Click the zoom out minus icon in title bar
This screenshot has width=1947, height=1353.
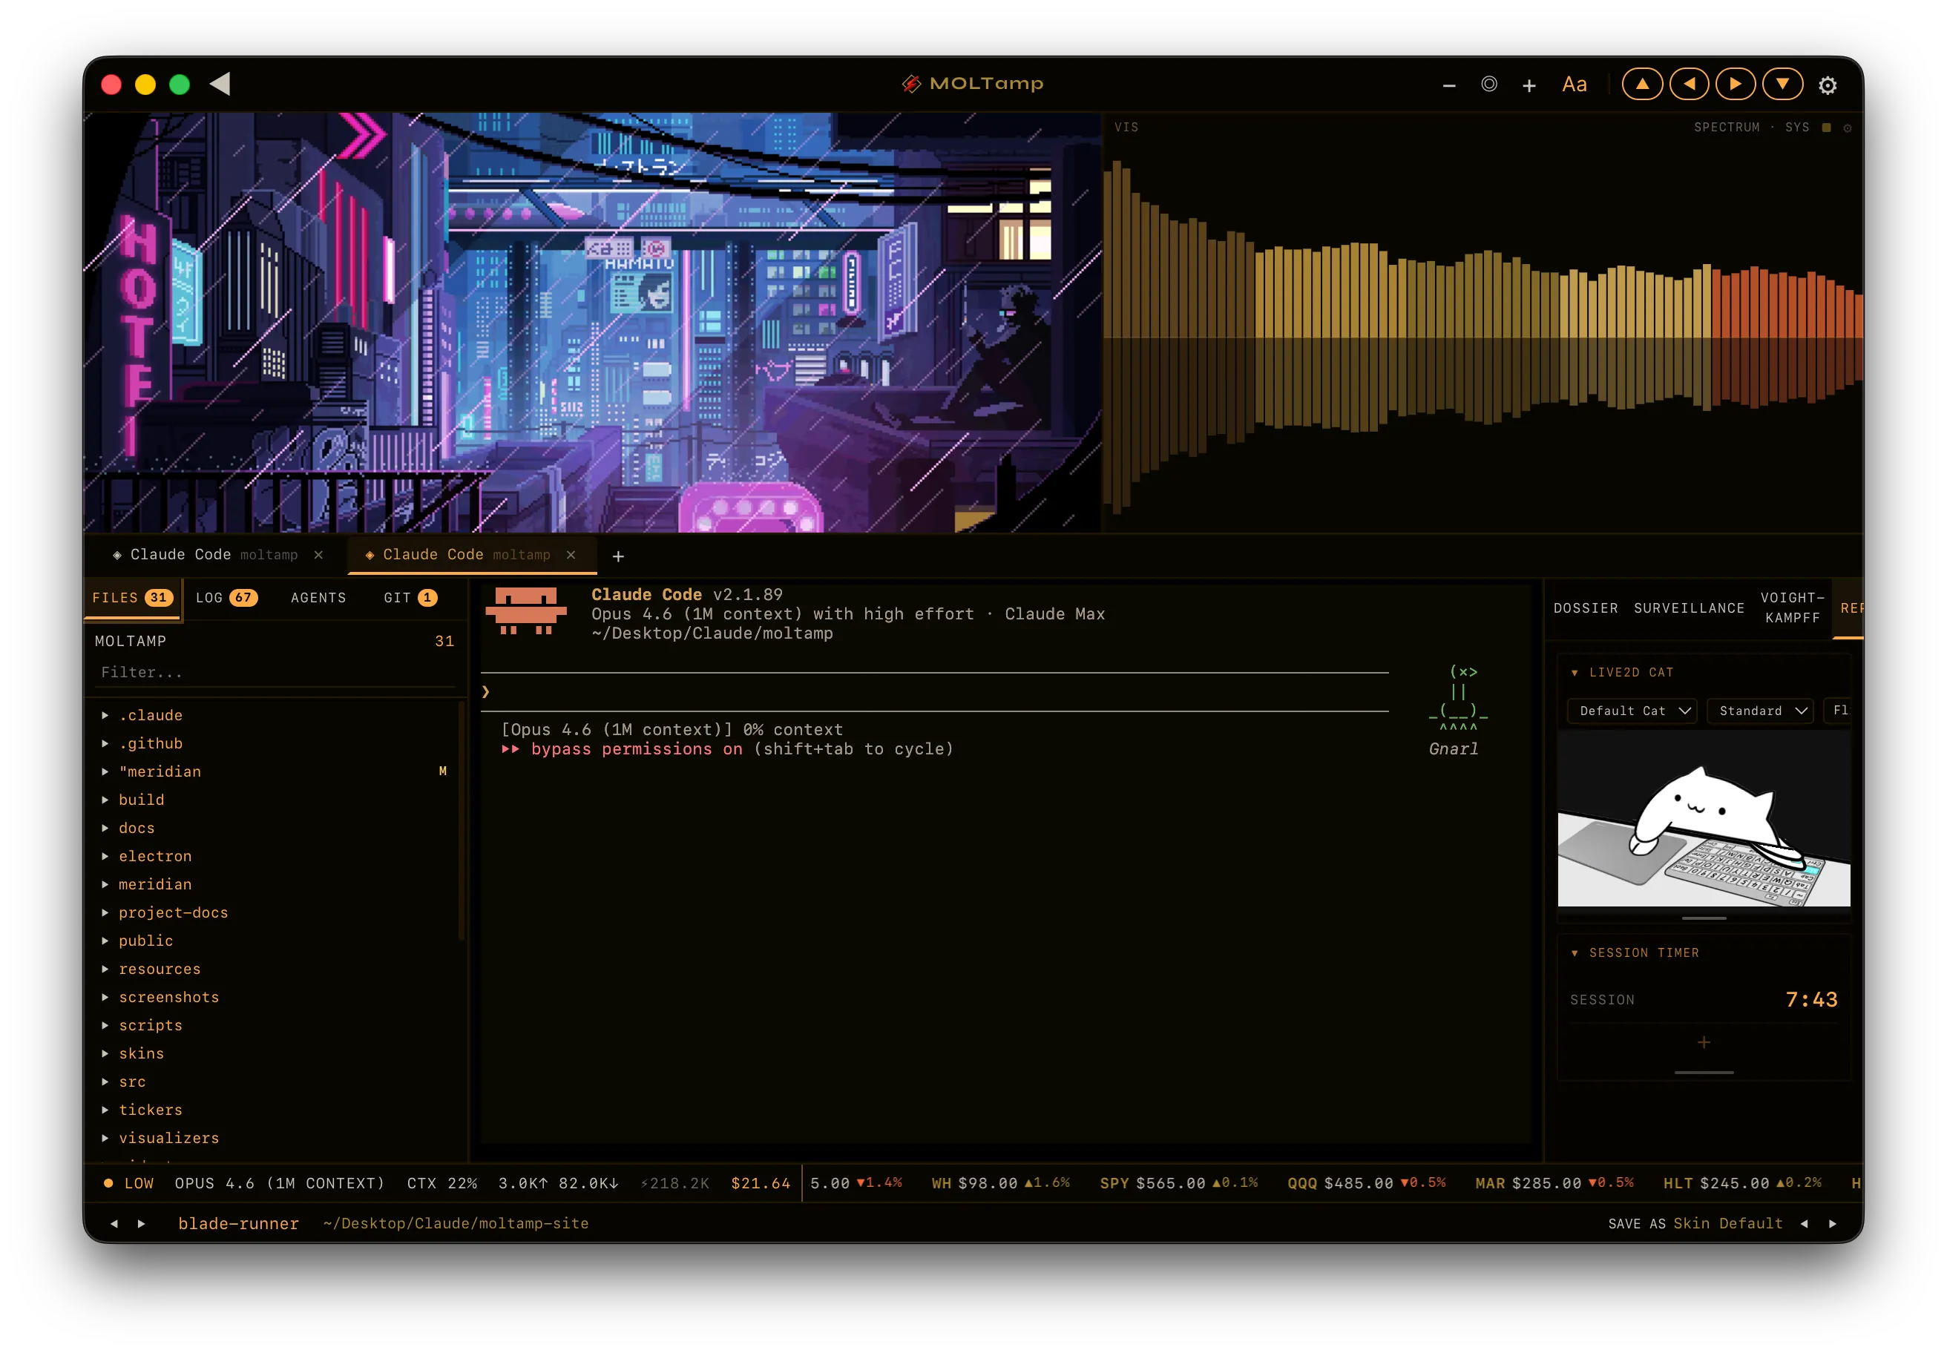click(1448, 85)
